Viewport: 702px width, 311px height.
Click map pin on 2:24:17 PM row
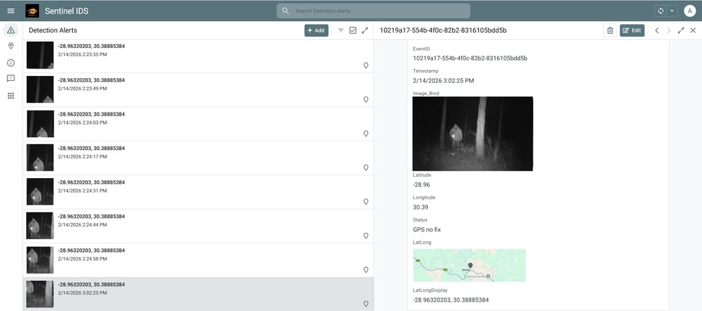[x=366, y=167]
